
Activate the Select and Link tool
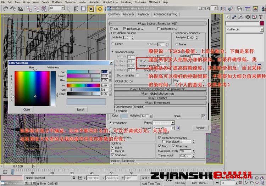click(29, 9)
